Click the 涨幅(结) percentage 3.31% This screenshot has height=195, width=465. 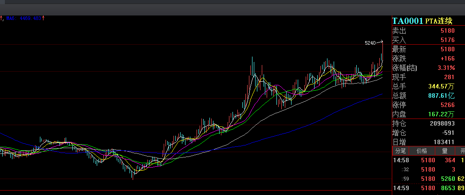tap(445, 68)
